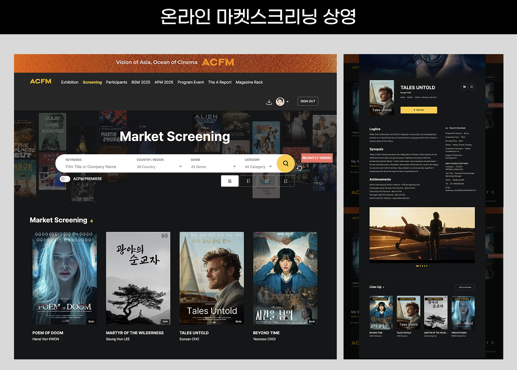Click director name Yeonsoo CHOI
Viewport: 517px width, 370px height.
pos(264,339)
